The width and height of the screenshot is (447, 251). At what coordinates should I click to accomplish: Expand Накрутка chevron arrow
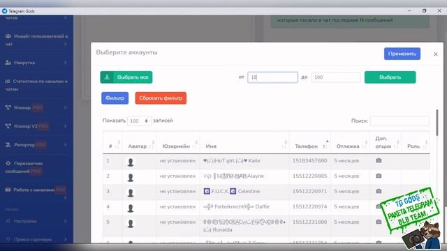click(65, 63)
